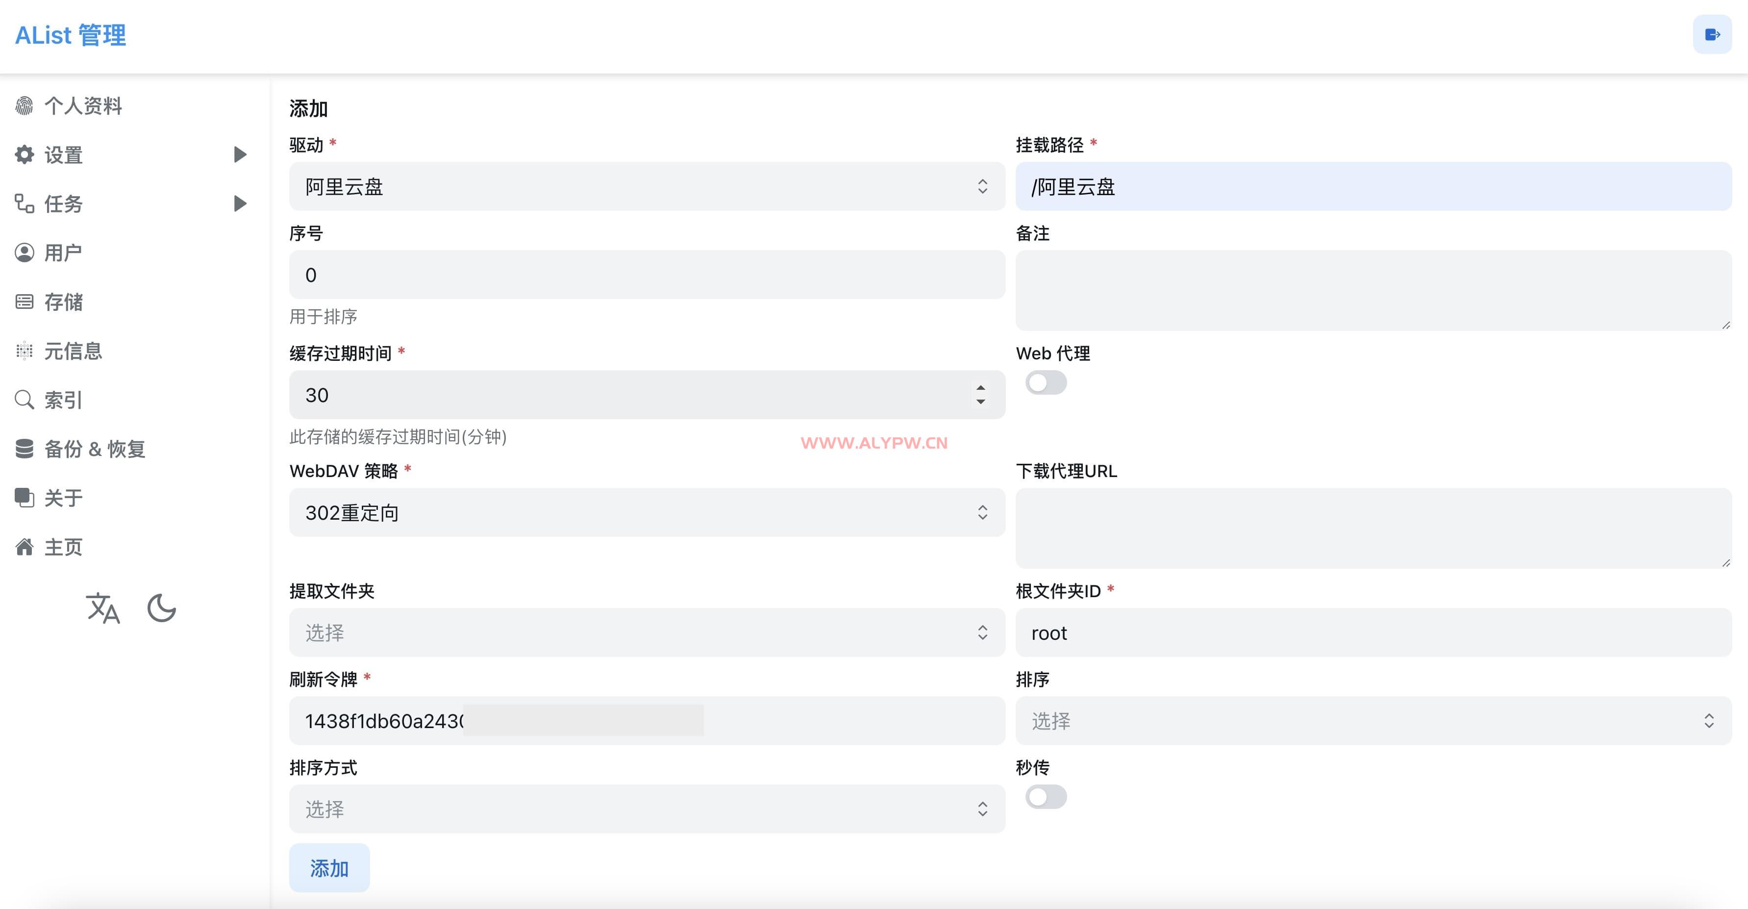Click the home icon beside 主页

[25, 547]
